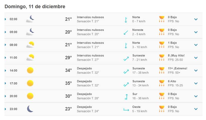This screenshot has width=206, height=120.
Task: Click the UV index sun icon at 11:00
Action: 162,58
